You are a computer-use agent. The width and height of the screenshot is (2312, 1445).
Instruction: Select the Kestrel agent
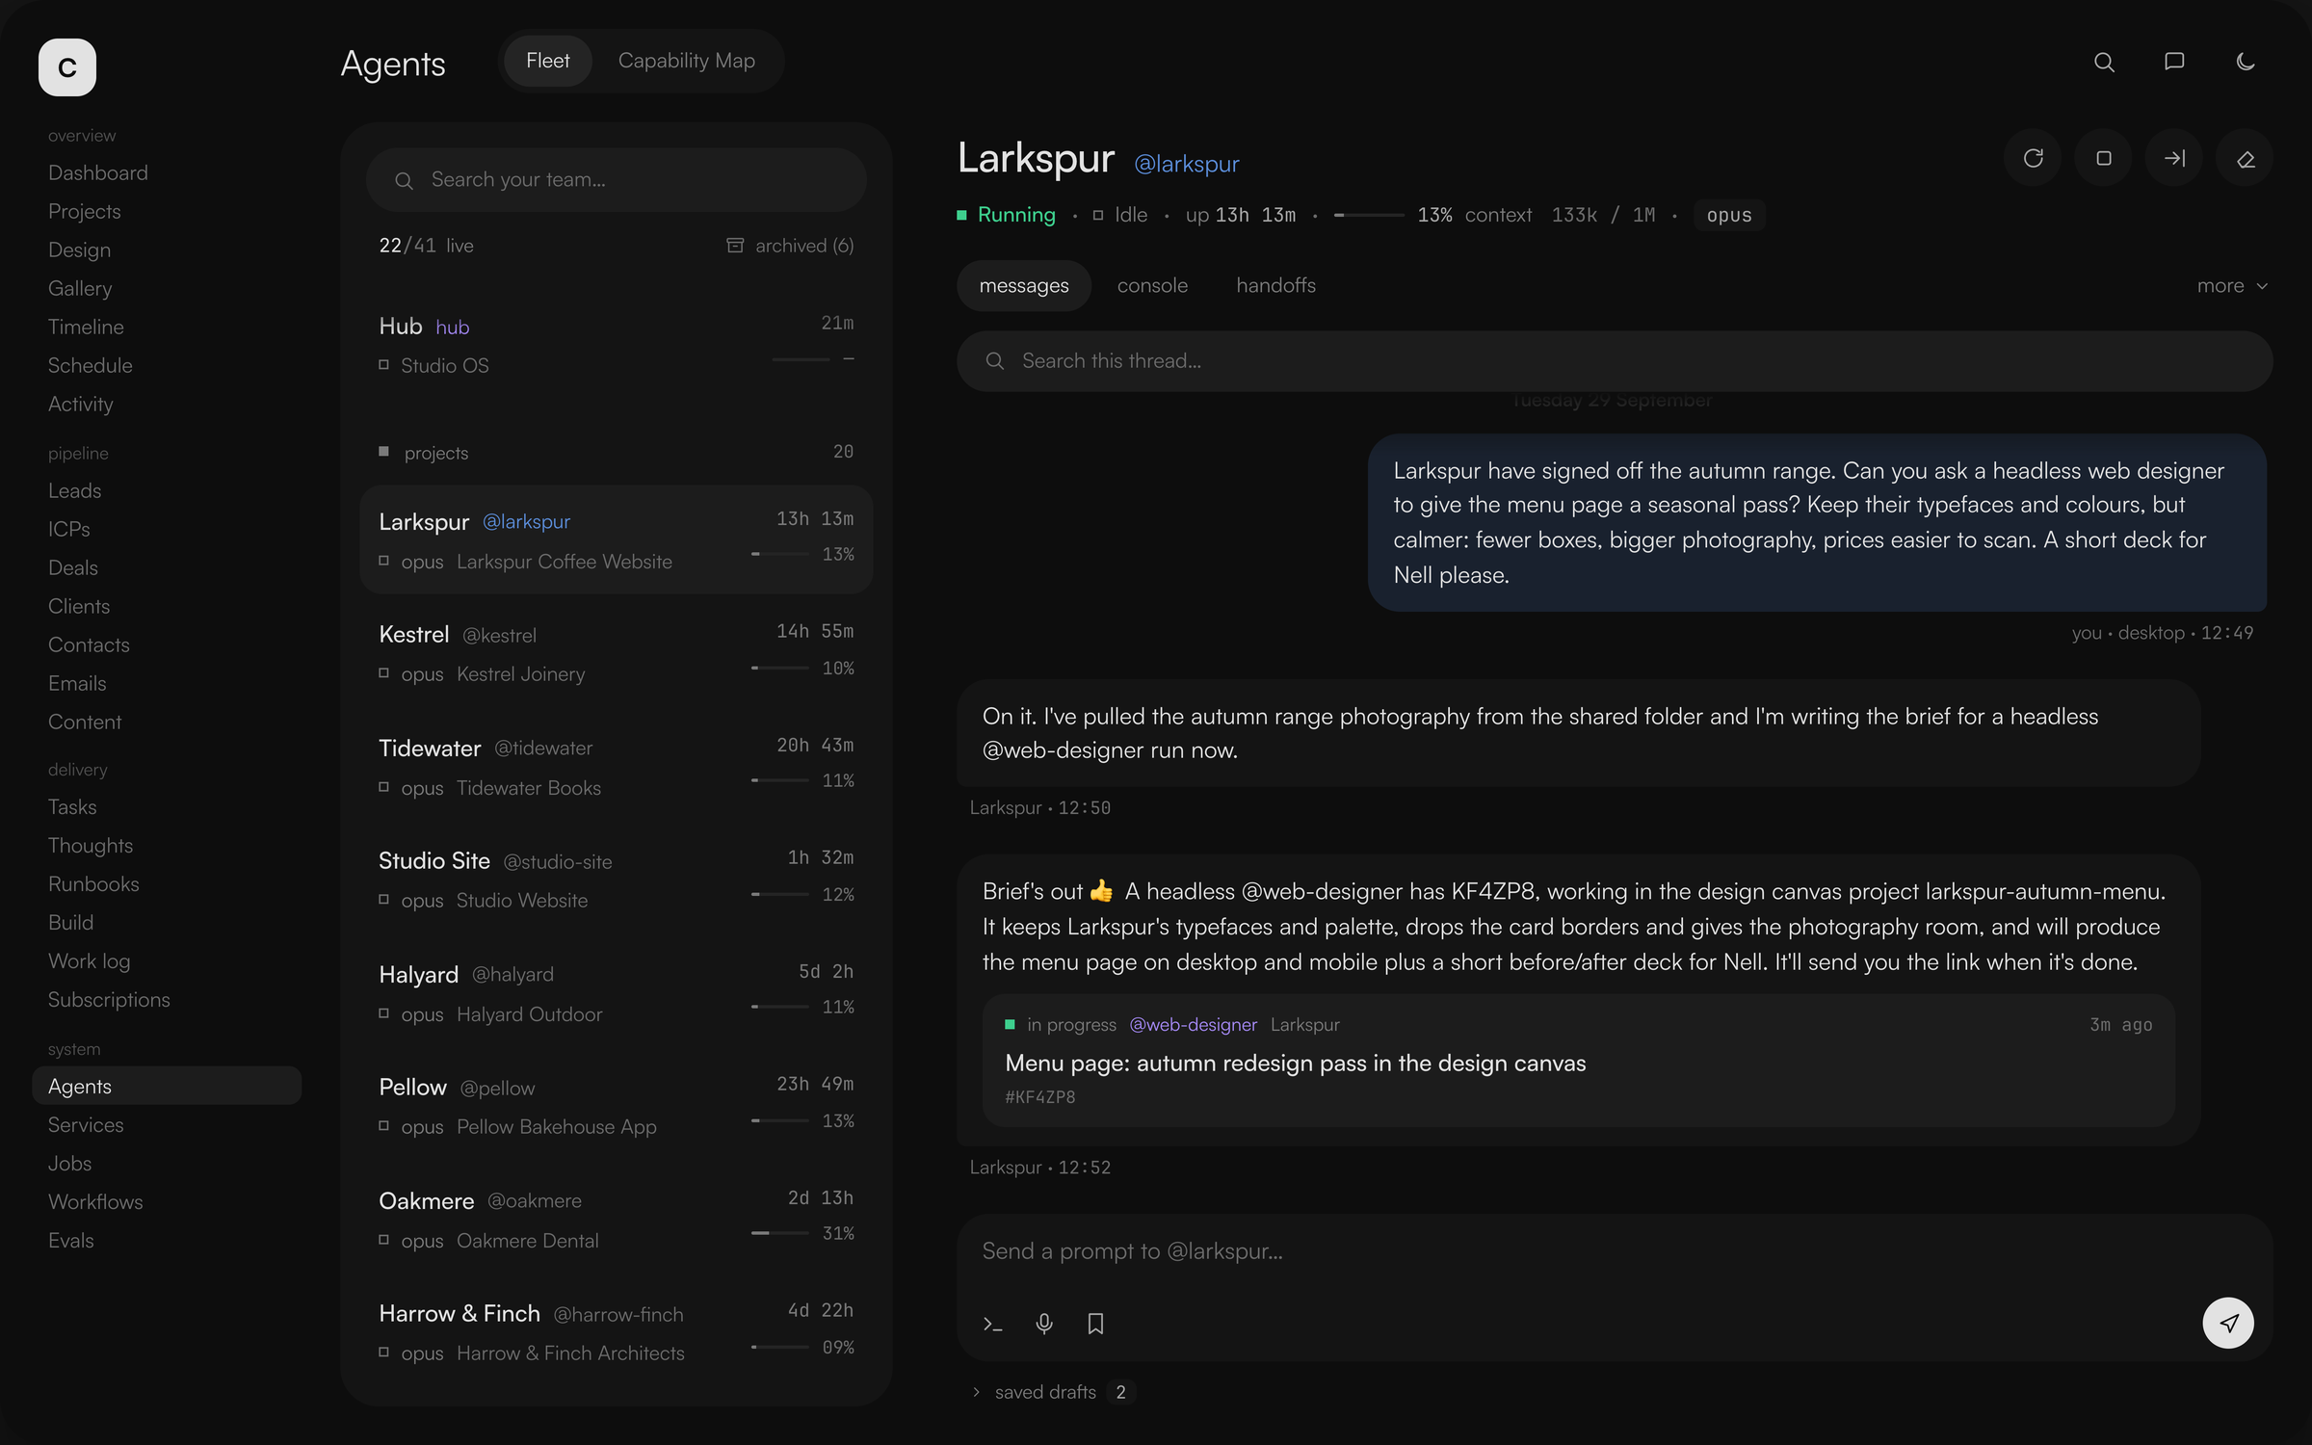[617, 653]
